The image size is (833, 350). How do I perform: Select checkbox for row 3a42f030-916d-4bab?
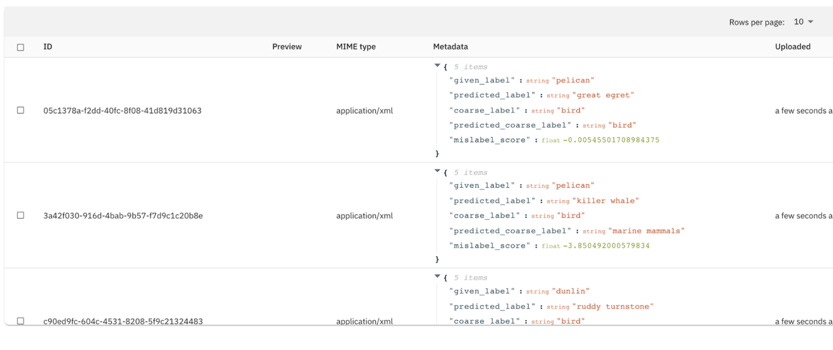(x=21, y=215)
